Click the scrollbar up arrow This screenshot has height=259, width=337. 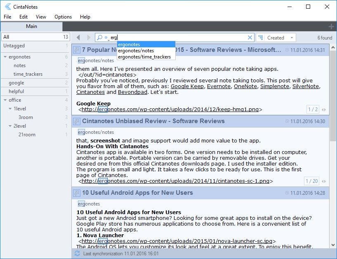tap(333, 48)
